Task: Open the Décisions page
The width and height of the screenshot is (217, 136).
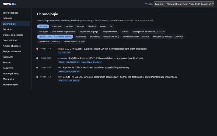Action: tap(16, 29)
